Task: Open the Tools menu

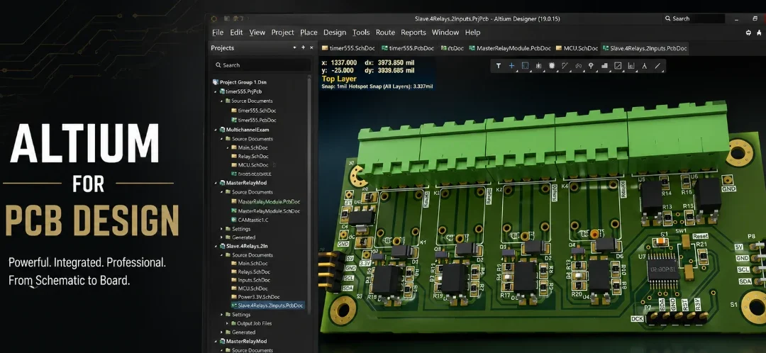Action: [x=361, y=32]
